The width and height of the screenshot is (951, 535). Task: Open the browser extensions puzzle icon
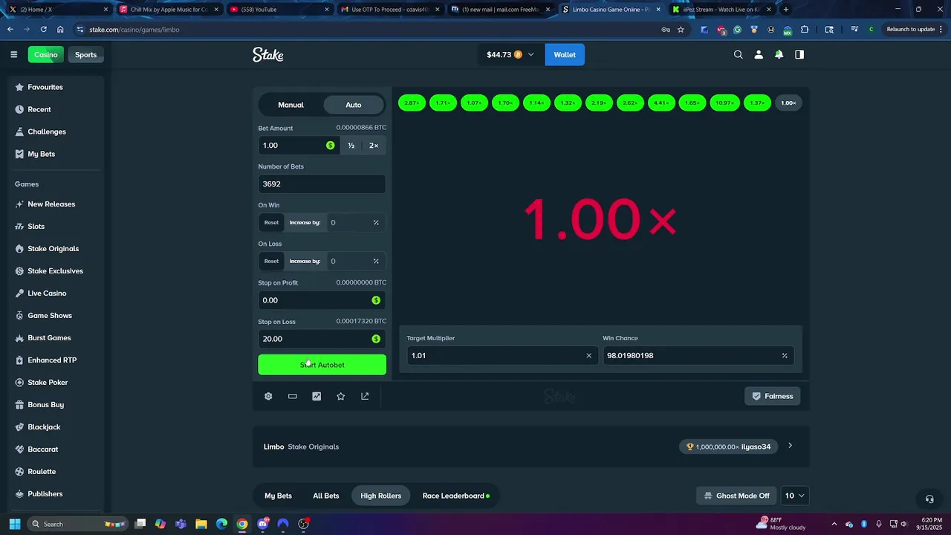(805, 30)
